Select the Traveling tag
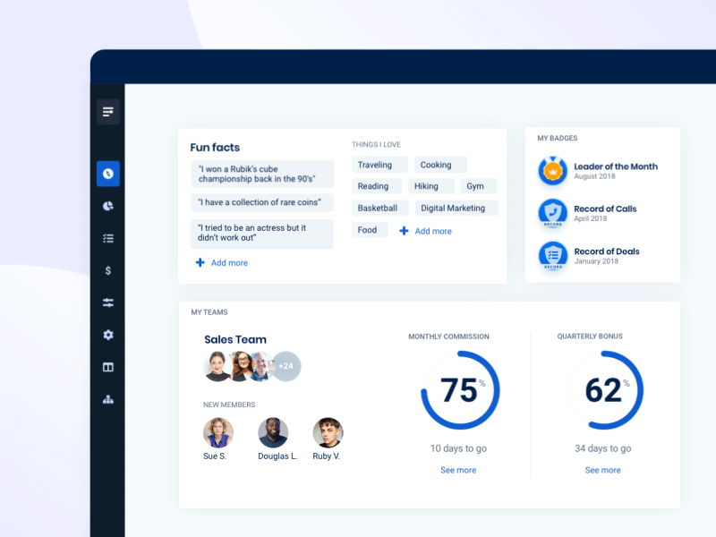The image size is (716, 537). pyautogui.click(x=379, y=165)
